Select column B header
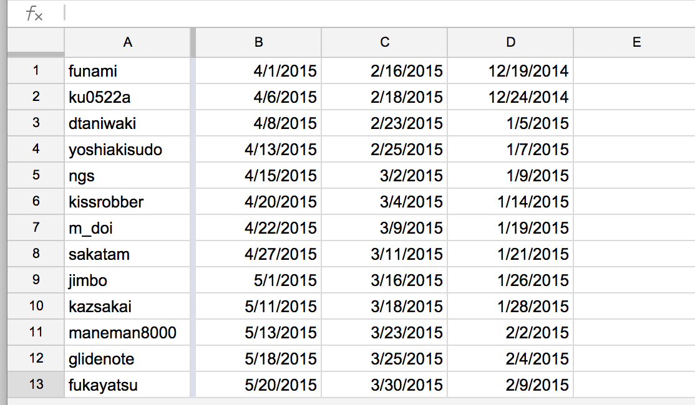The image size is (695, 405). tap(259, 42)
